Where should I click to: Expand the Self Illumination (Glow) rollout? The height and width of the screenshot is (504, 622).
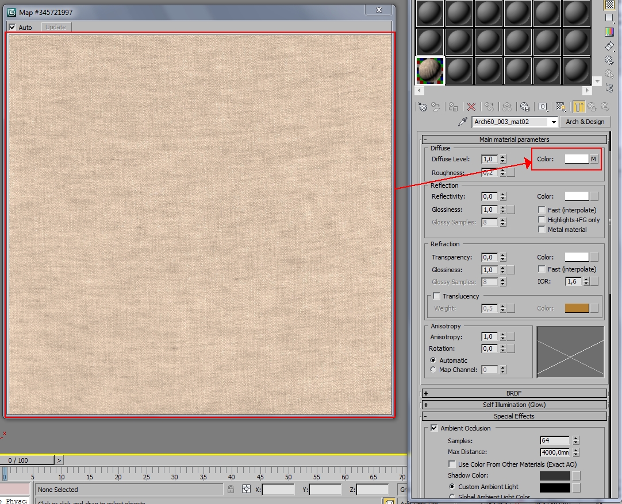514,405
